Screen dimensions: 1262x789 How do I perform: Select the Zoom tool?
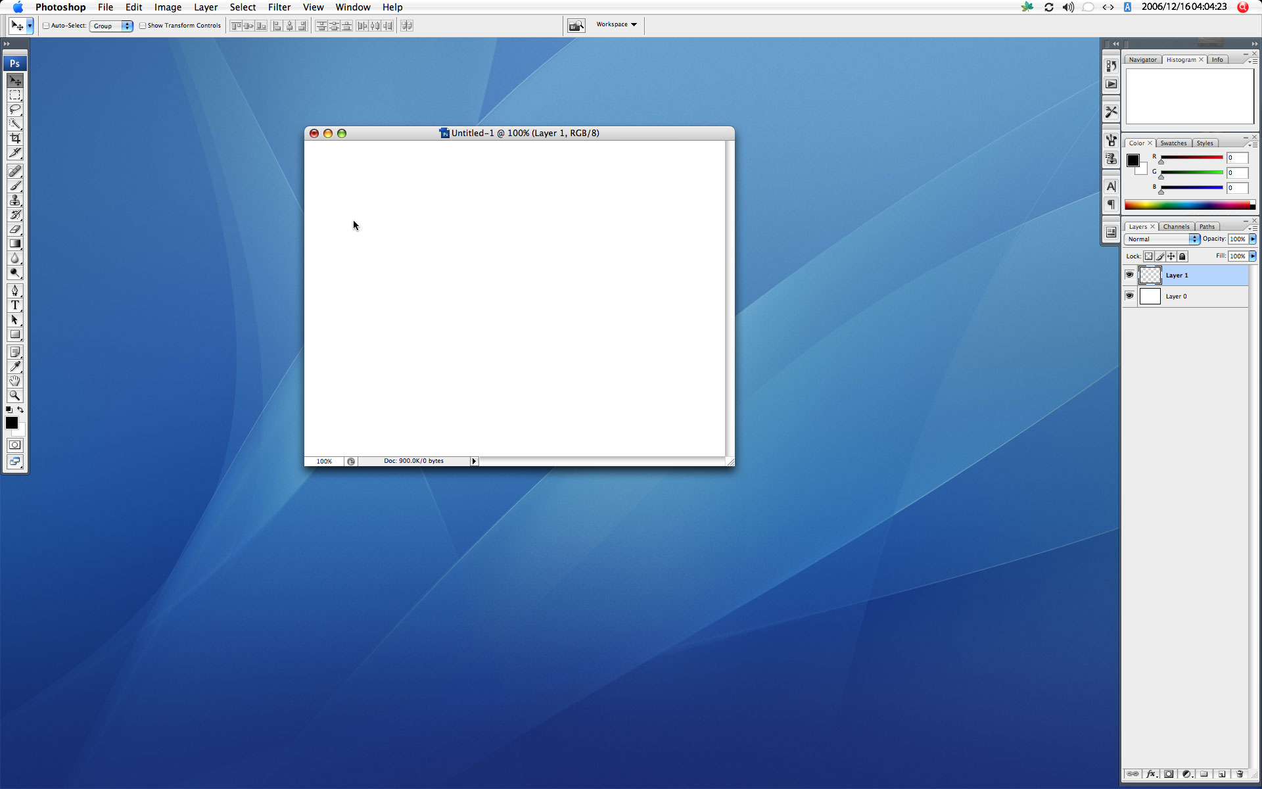point(15,396)
